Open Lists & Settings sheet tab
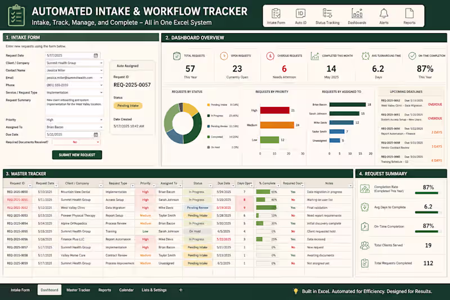The width and height of the screenshot is (450, 300). click(154, 290)
